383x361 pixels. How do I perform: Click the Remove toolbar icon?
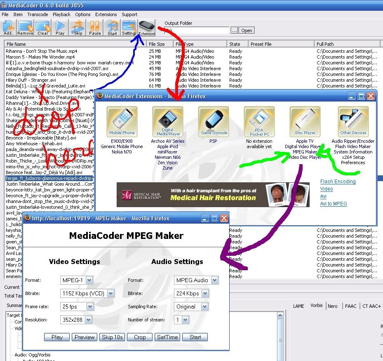(x=26, y=28)
